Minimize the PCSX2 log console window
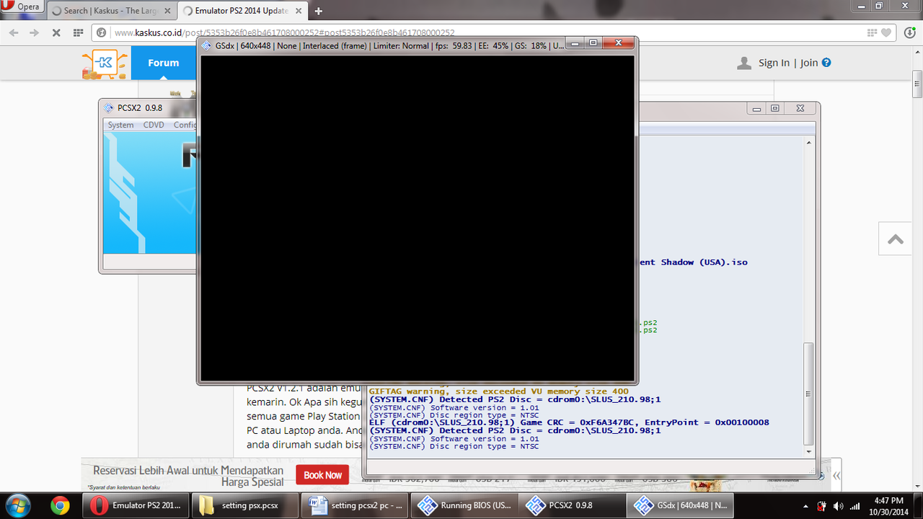923x519 pixels. click(756, 109)
